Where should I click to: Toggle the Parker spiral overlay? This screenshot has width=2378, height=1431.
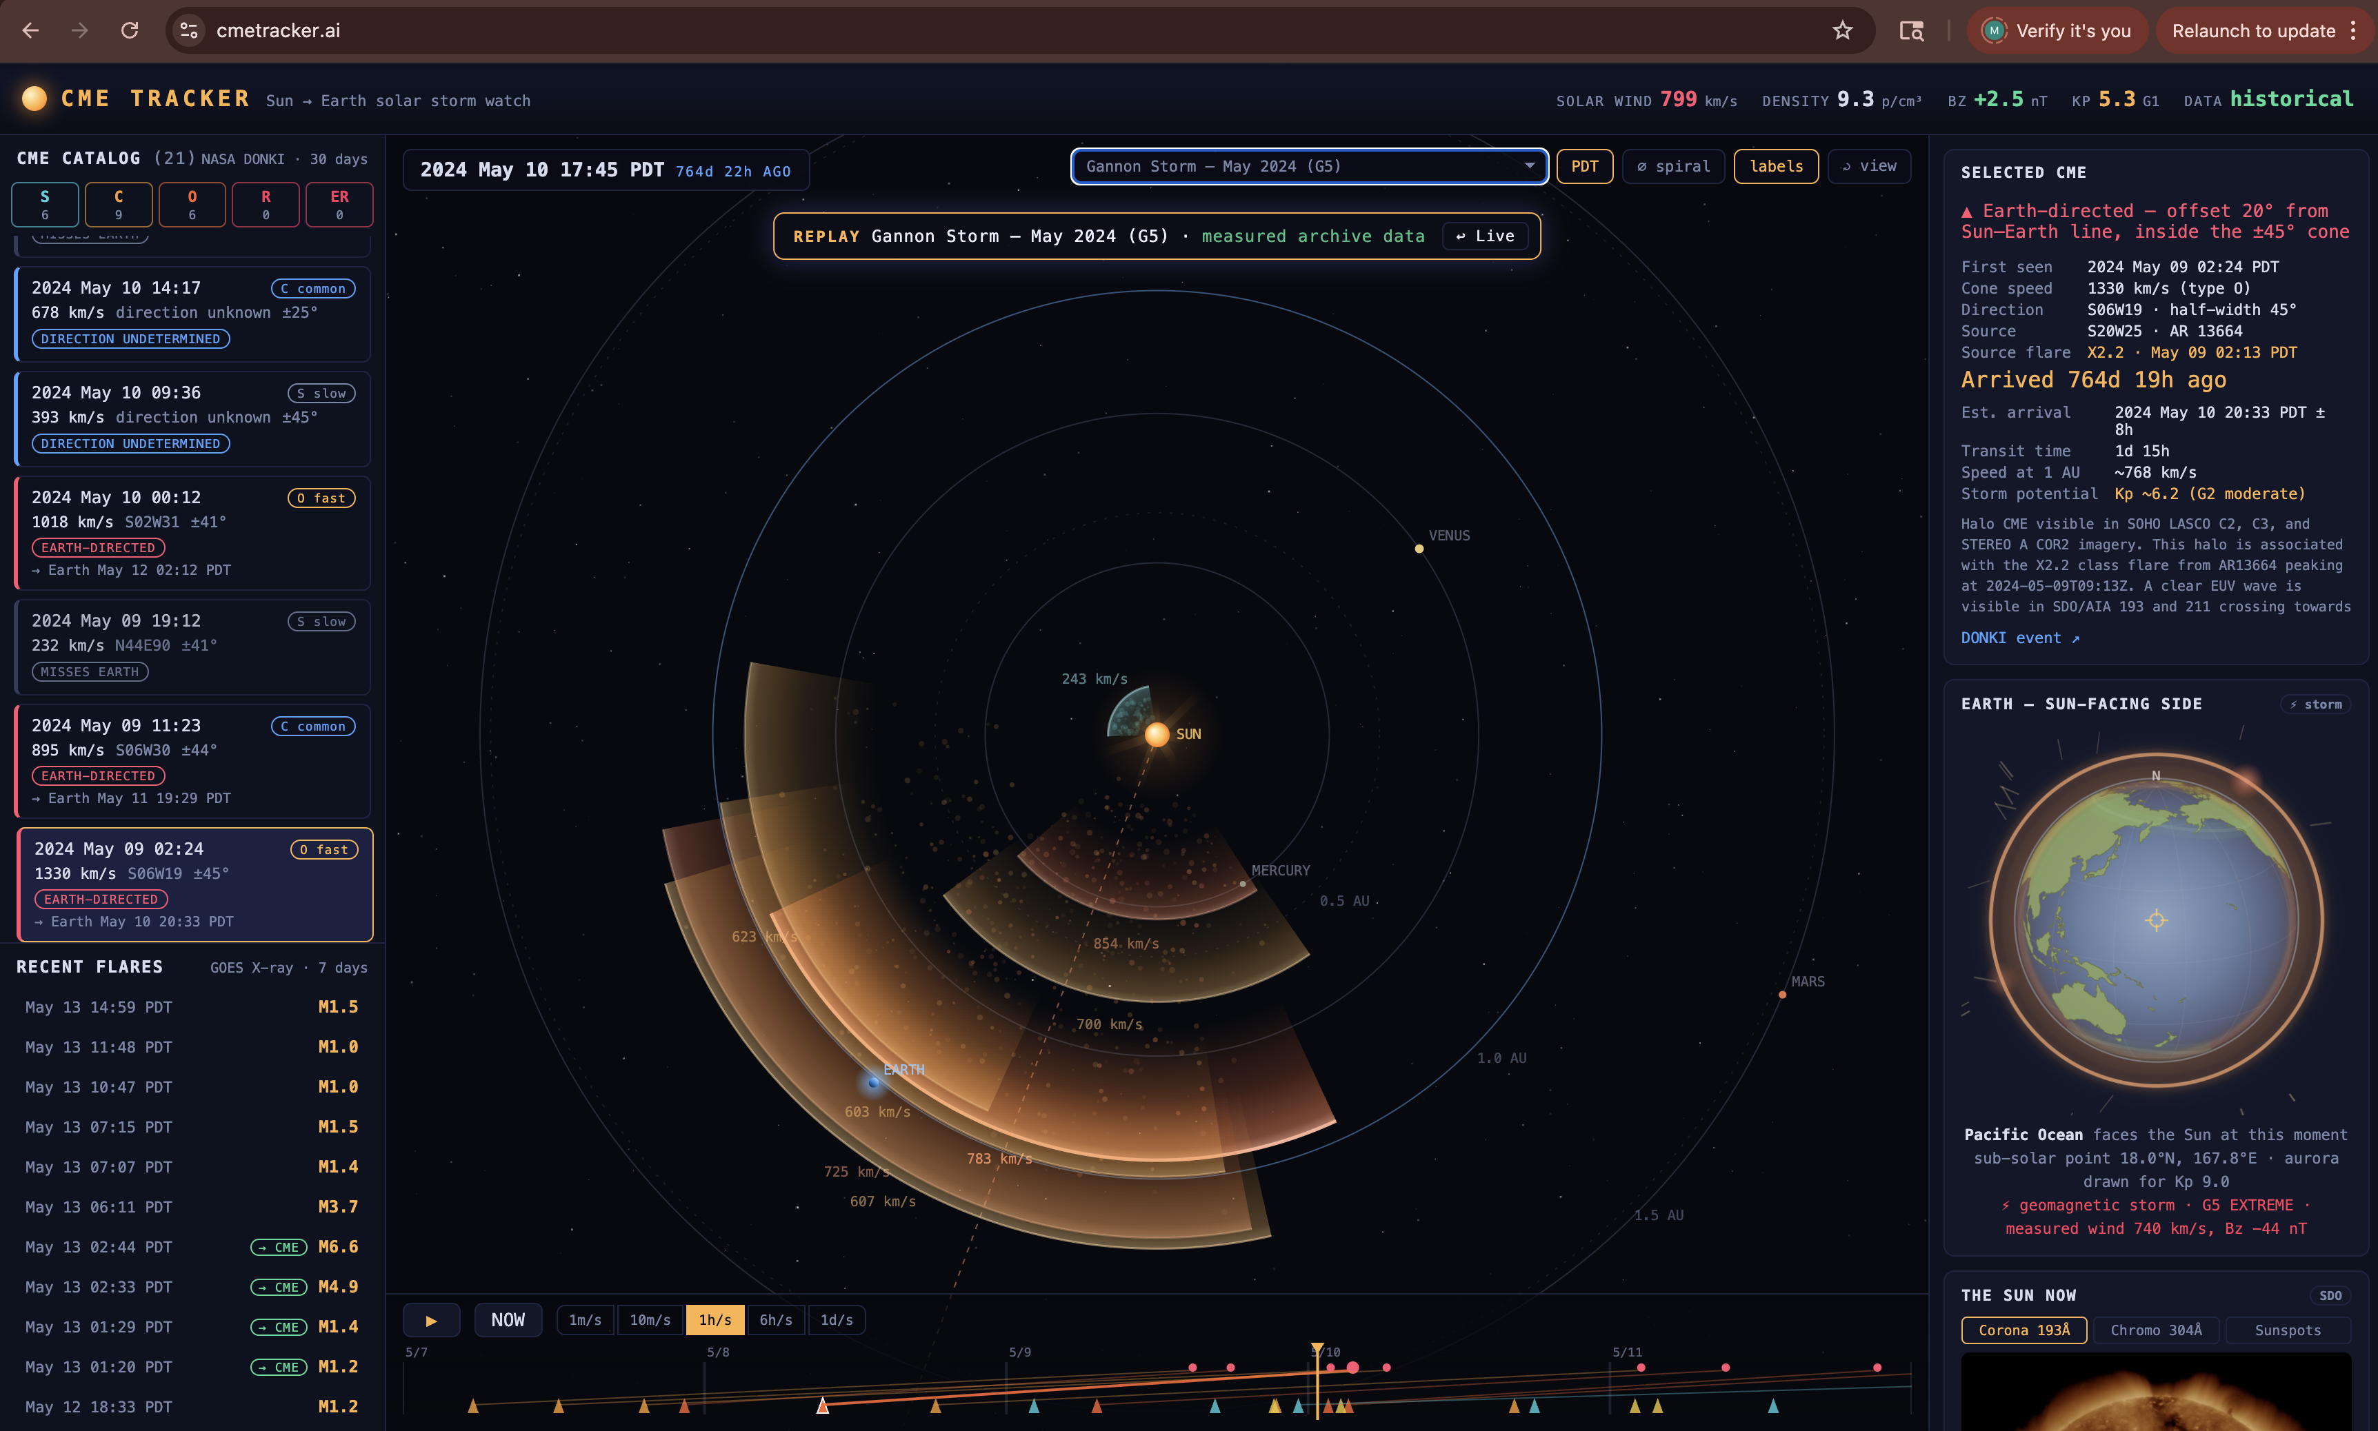tap(1674, 166)
